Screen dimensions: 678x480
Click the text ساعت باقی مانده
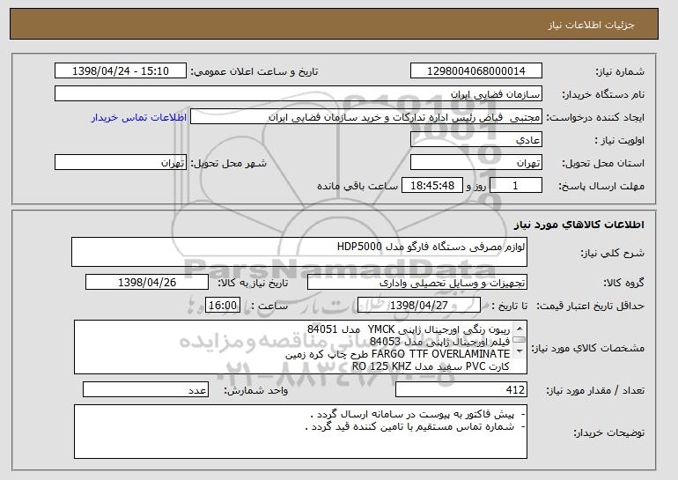pyautogui.click(x=357, y=186)
